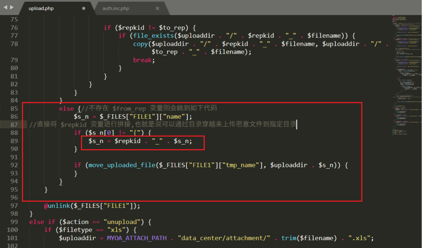Click line number 87 in the gutter
Image resolution: width=422 pixels, height=248 pixels.
(x=14, y=125)
